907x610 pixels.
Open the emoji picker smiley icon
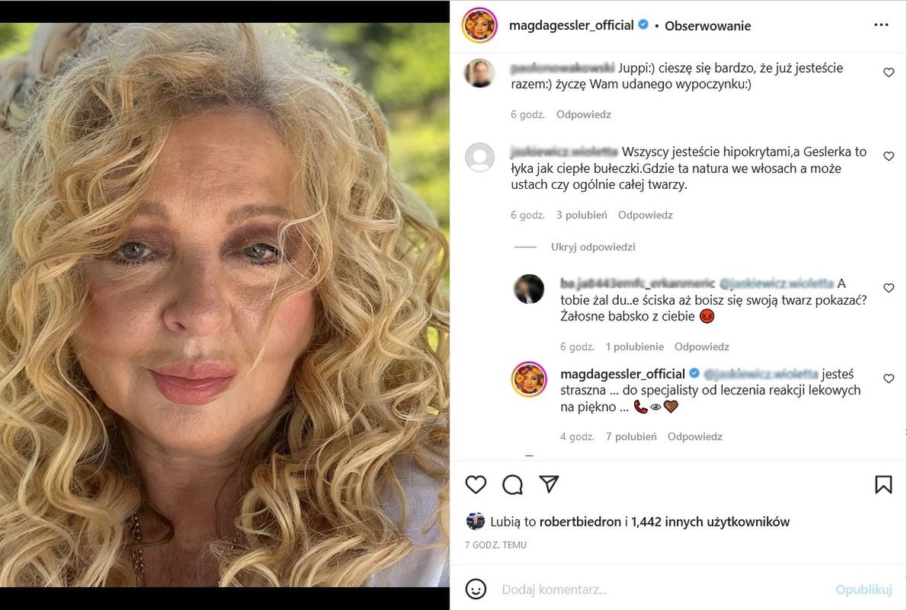pos(476,589)
